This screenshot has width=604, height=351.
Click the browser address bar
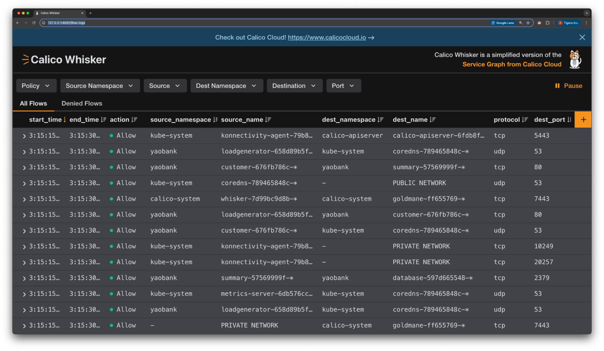tap(266, 23)
